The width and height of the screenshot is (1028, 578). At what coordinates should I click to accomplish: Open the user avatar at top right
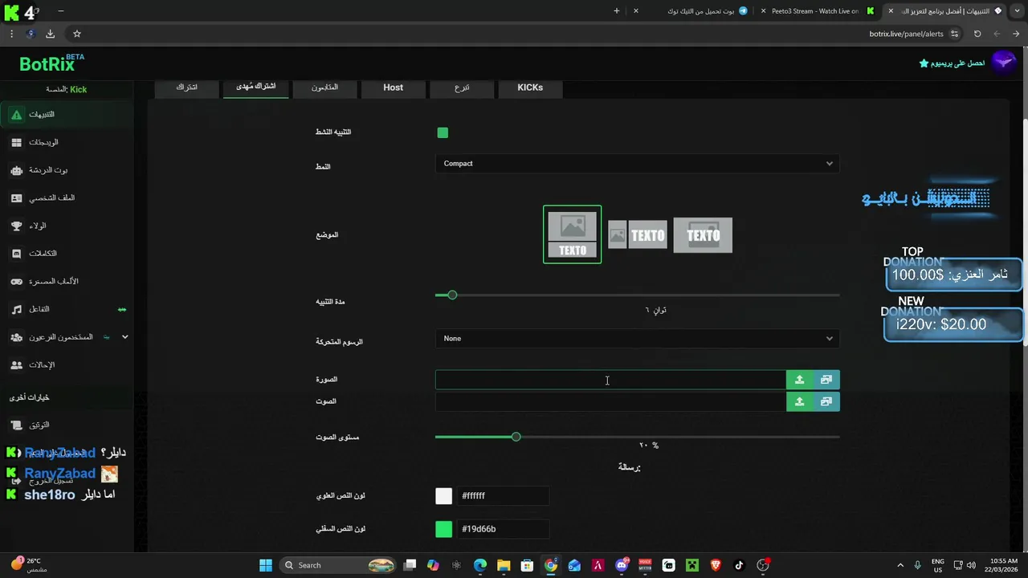pyautogui.click(x=1003, y=63)
